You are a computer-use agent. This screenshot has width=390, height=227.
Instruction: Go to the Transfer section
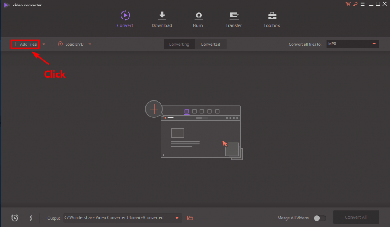coord(233,20)
